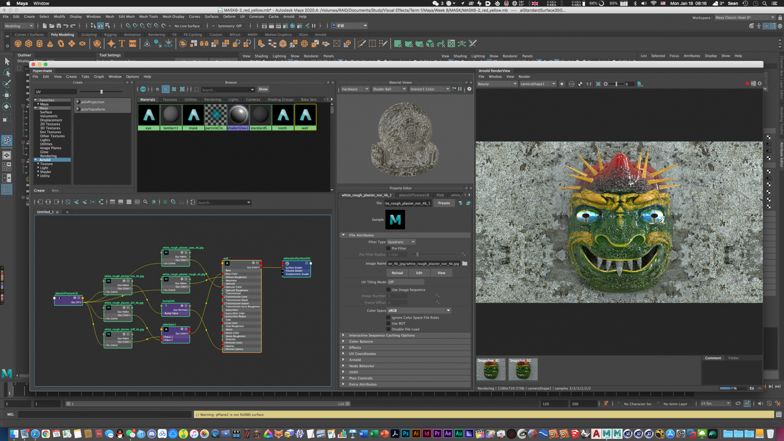This screenshot has width=784, height=441.
Task: Open the Beauty AOV dropdown
Action: point(497,84)
